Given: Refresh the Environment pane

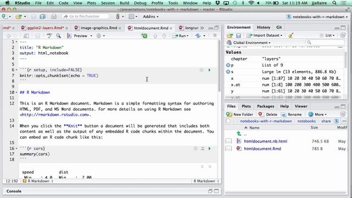Looking at the screenshot, I should pos(343,35).
